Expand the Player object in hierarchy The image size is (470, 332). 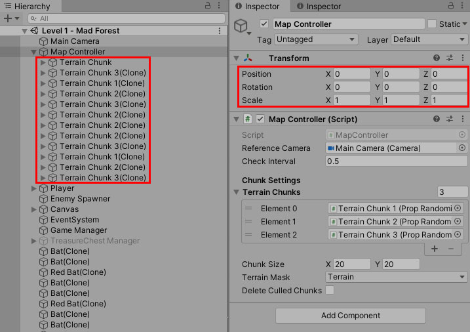pos(34,188)
